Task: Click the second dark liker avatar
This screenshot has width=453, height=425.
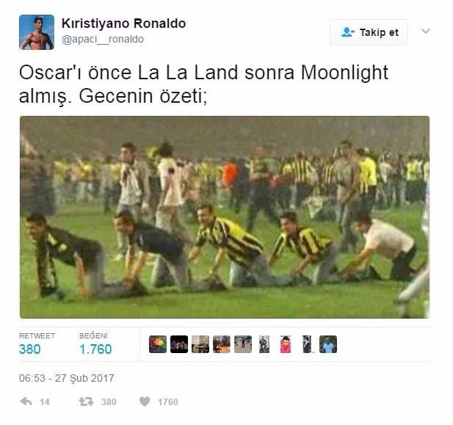Action: pyautogui.click(x=179, y=344)
